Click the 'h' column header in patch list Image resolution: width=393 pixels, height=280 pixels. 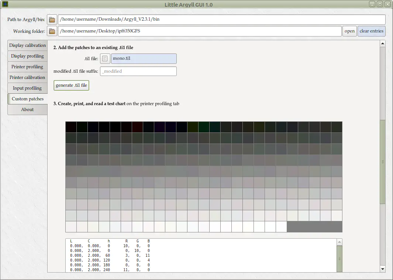point(109,241)
